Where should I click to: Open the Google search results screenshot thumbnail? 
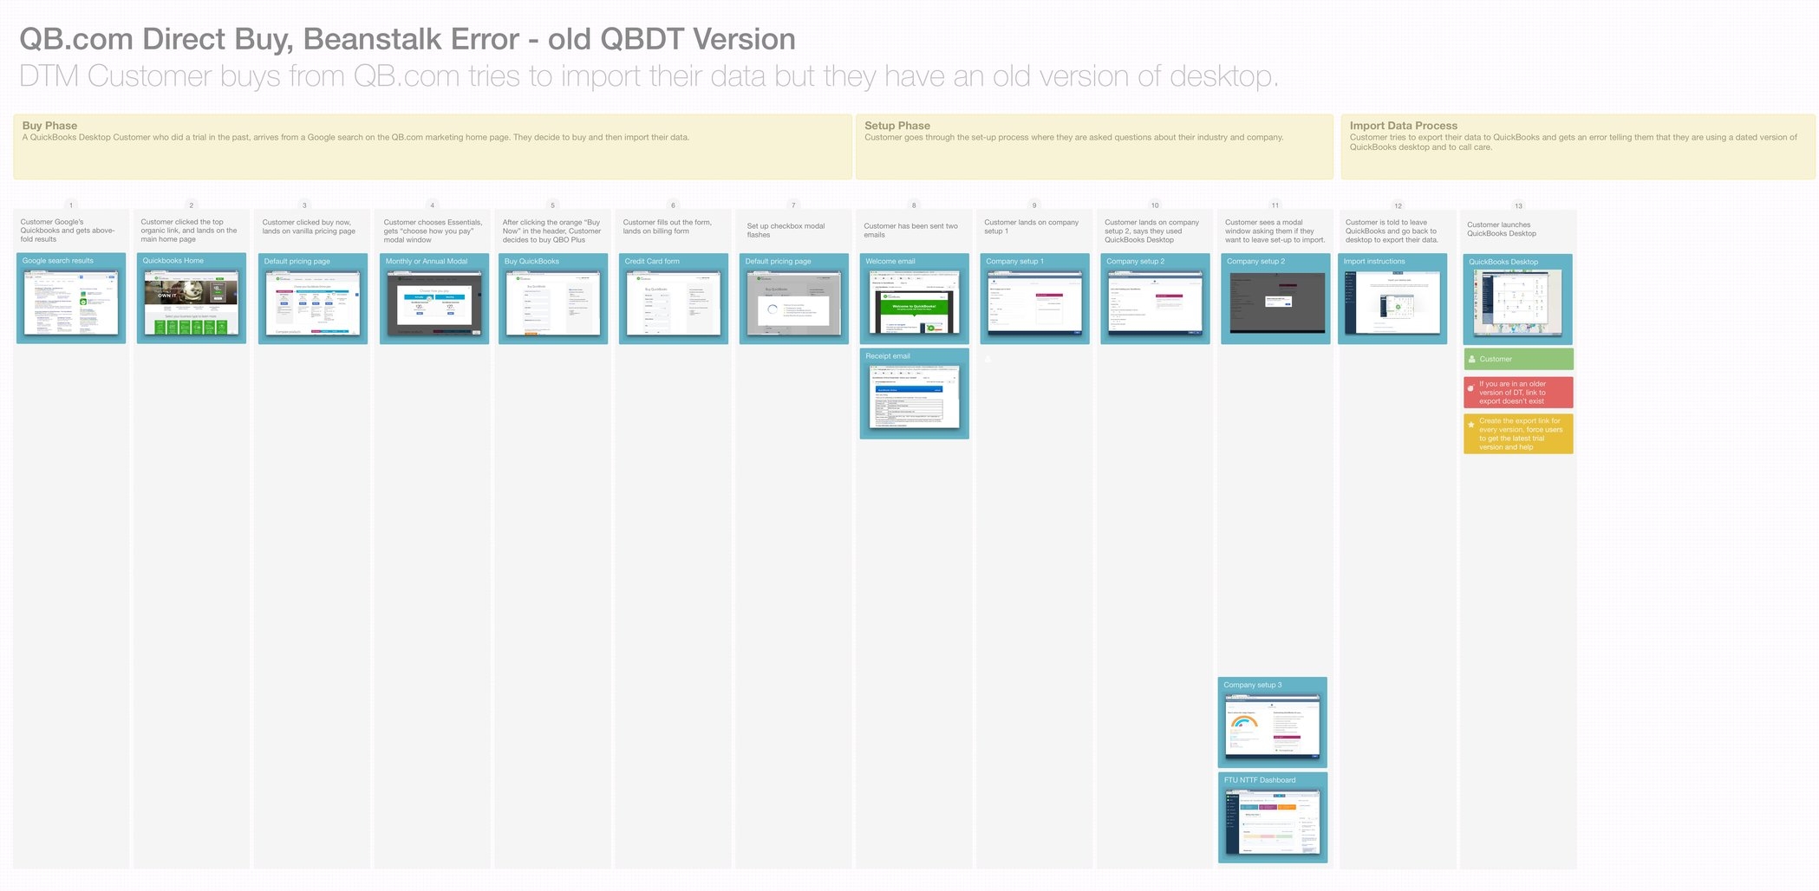(x=71, y=302)
